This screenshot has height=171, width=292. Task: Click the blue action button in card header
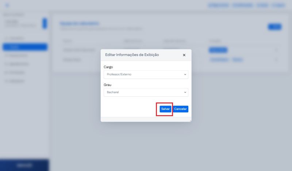(x=274, y=26)
